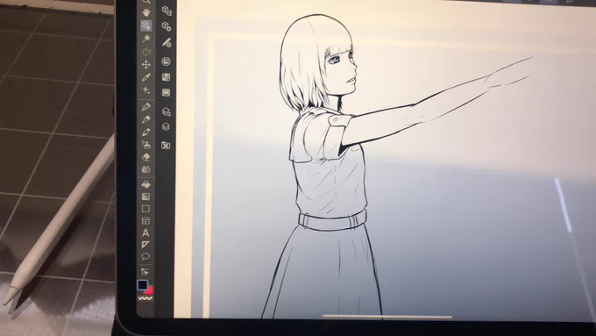
Task: Open the stacked-layers-with-grid palette icon
Action: (x=167, y=111)
